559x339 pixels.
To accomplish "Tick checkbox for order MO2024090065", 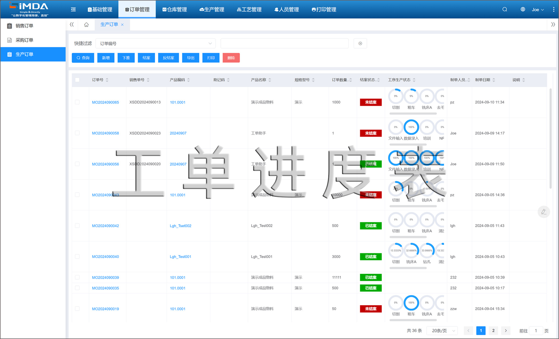I will (77, 102).
